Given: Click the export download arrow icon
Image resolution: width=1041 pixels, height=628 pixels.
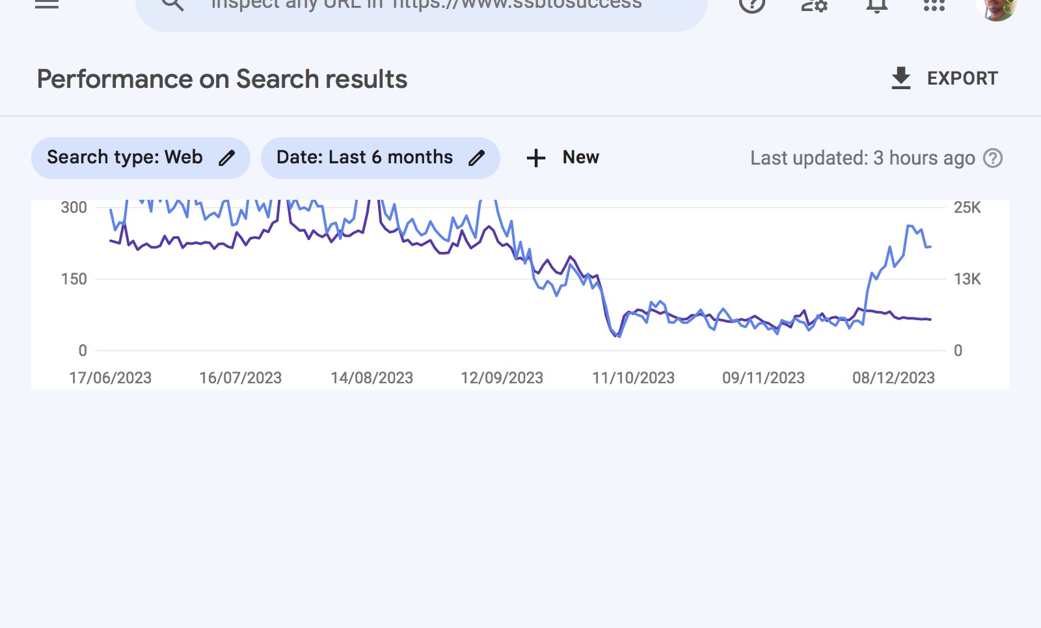Looking at the screenshot, I should tap(901, 79).
